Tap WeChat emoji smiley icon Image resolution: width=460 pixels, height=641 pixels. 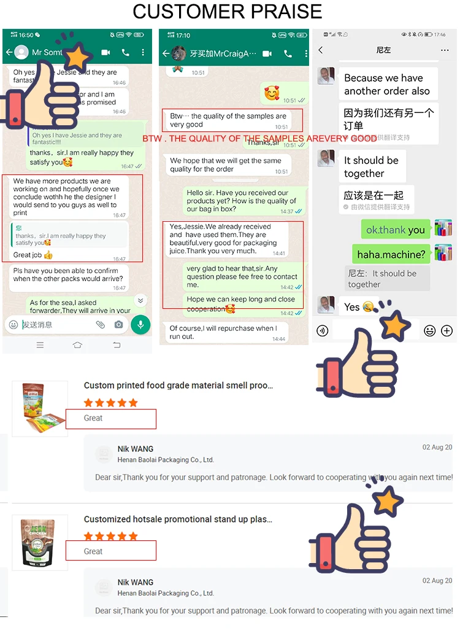(x=429, y=331)
